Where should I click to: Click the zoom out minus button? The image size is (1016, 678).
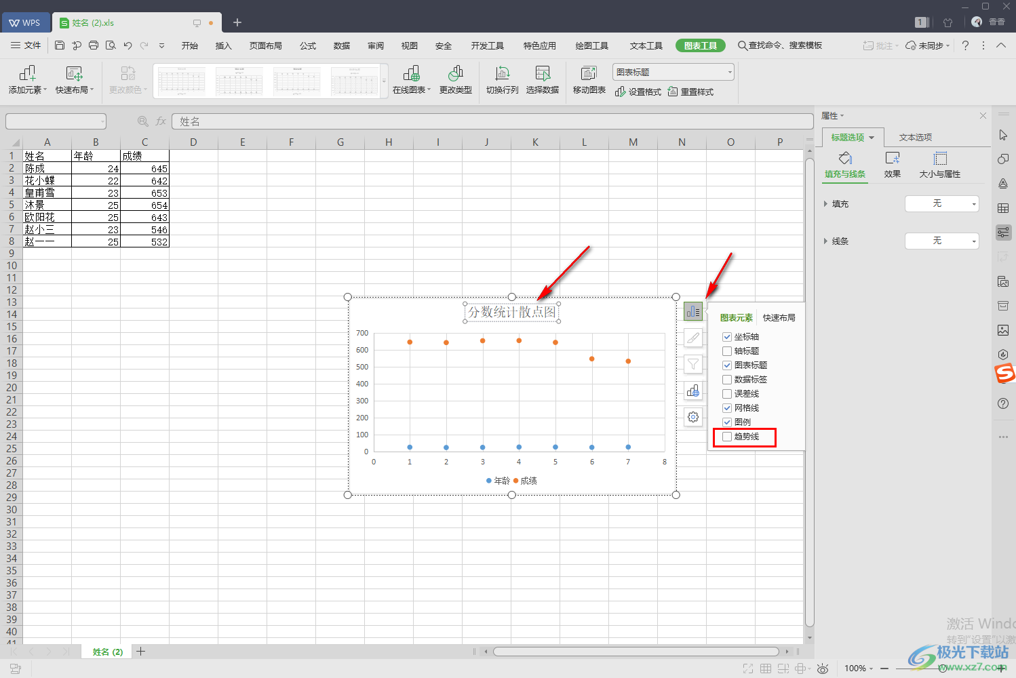(x=884, y=668)
